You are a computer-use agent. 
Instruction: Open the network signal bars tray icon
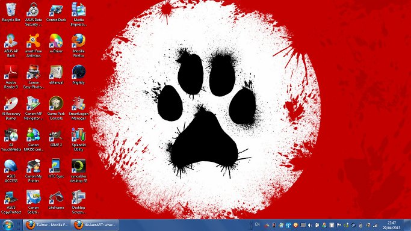pyautogui.click(x=375, y=225)
